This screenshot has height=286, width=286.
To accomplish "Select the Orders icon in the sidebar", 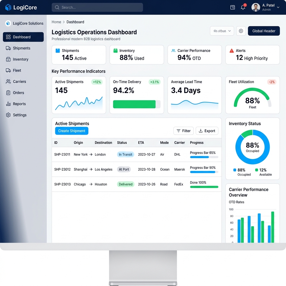I will [8, 93].
